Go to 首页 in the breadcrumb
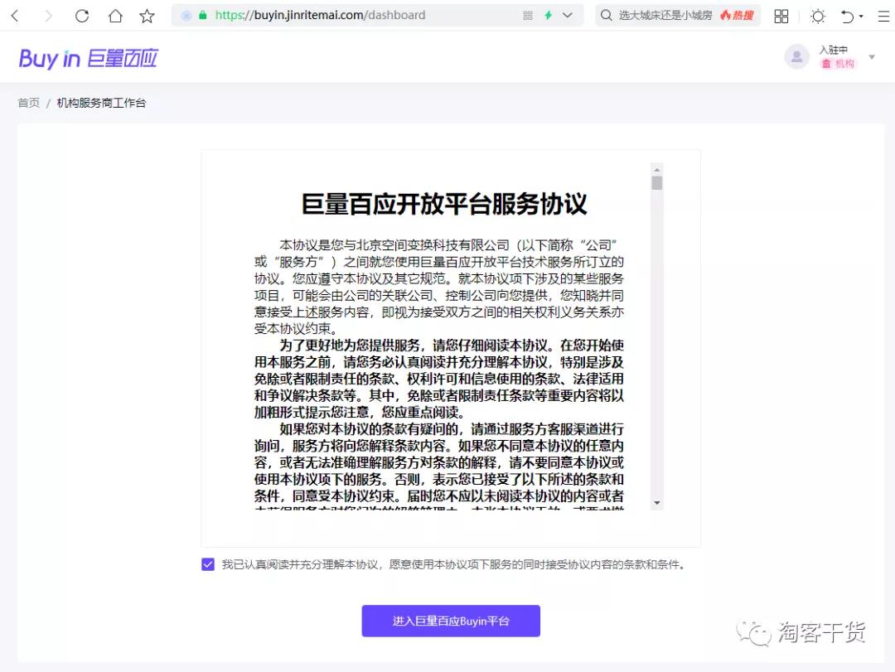 [28, 103]
